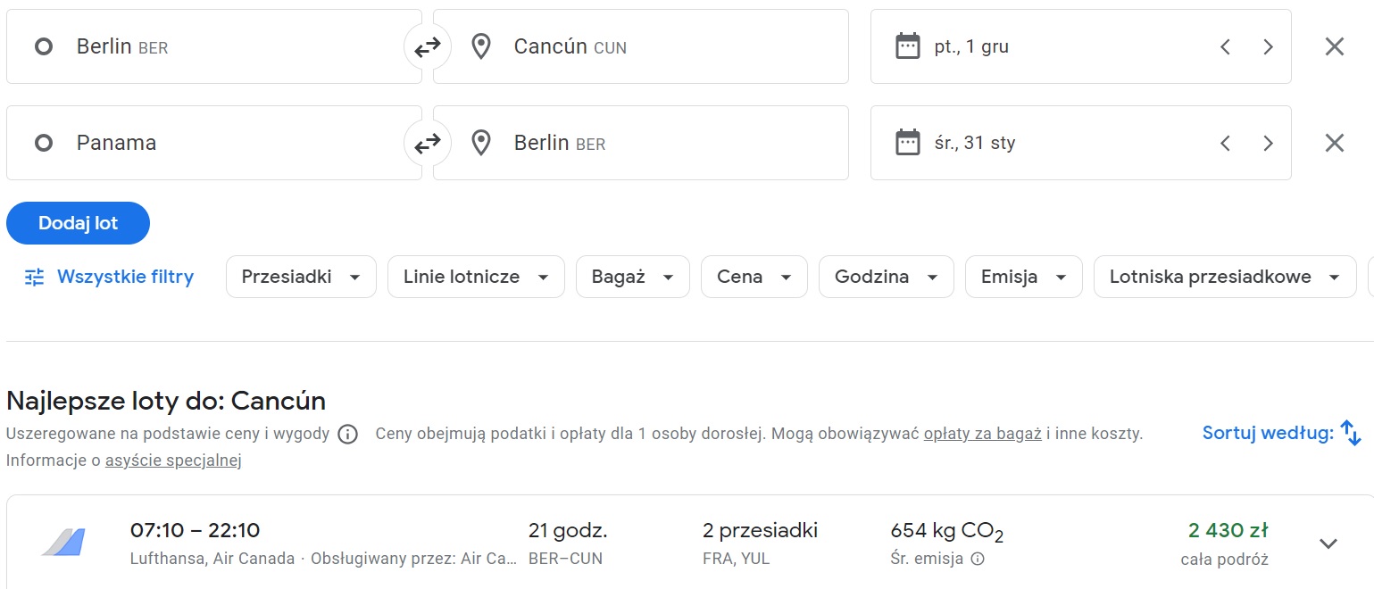Open calendar icon for pt., 1 gru
Image resolution: width=1374 pixels, height=589 pixels.
point(907,46)
